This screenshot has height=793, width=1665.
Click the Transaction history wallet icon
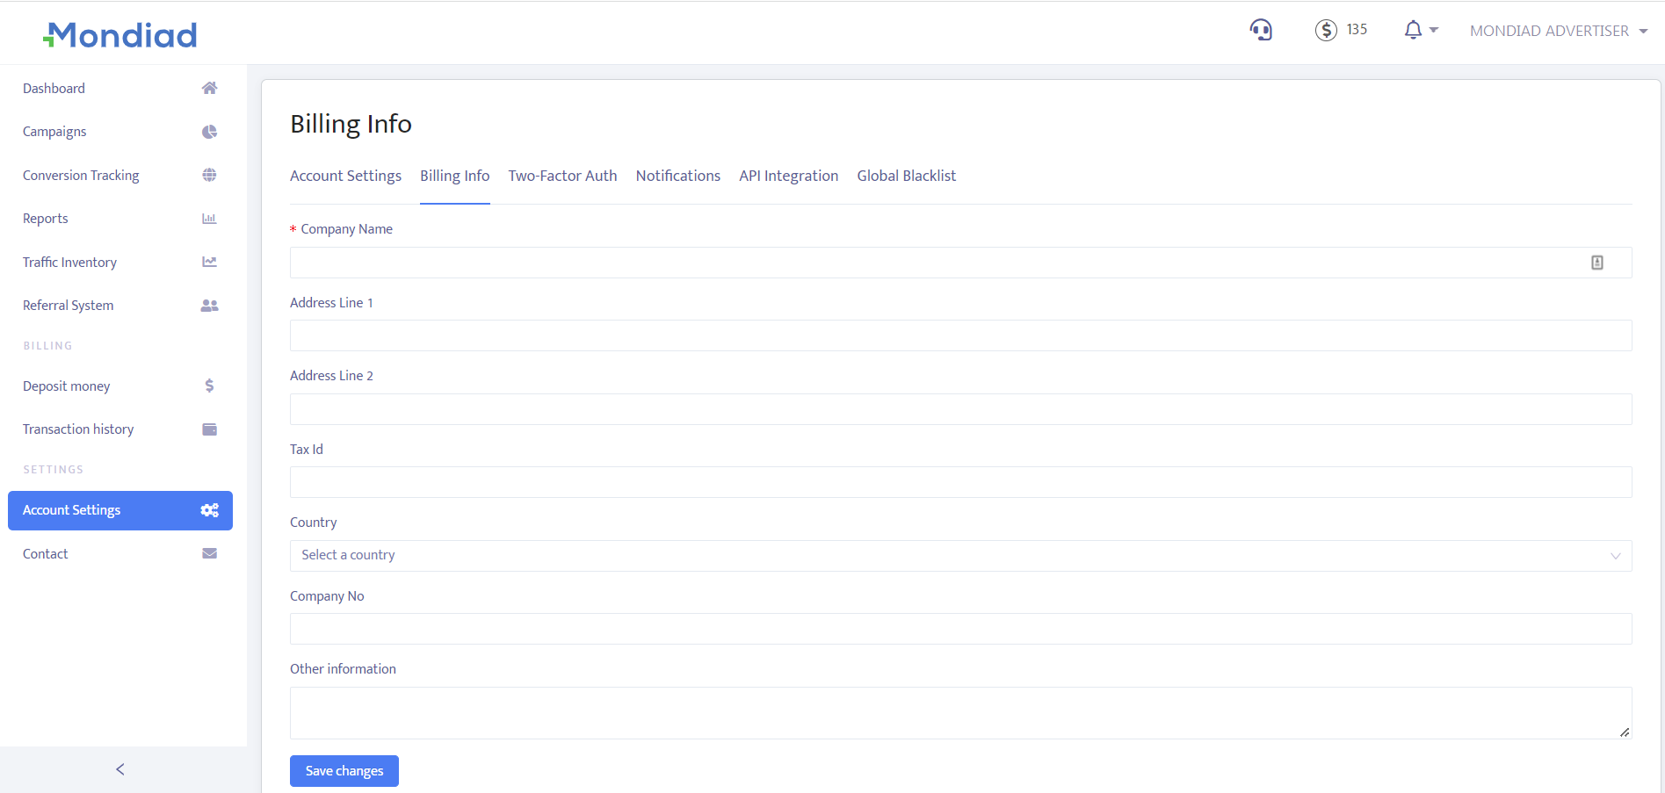click(209, 429)
